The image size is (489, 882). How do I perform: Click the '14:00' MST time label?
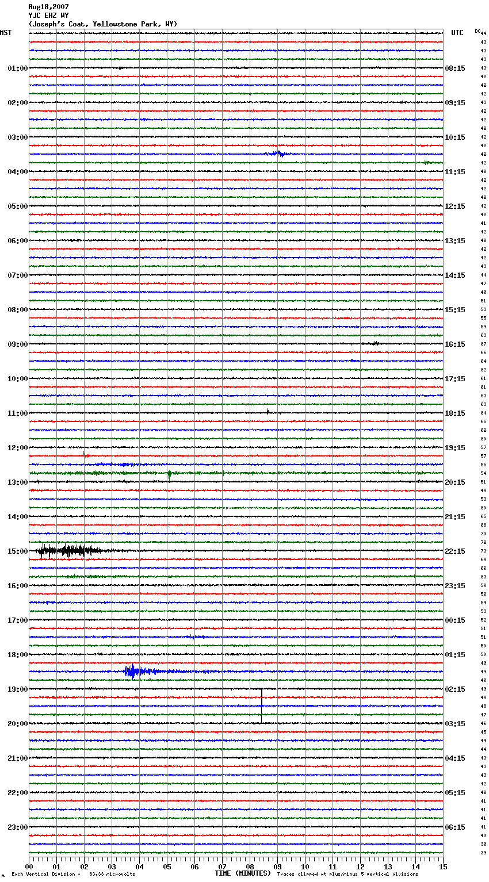pyautogui.click(x=18, y=517)
